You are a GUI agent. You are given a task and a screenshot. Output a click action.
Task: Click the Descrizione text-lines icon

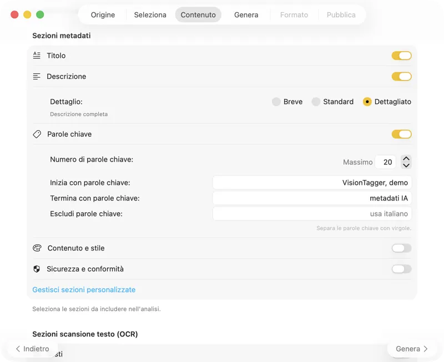coord(37,77)
